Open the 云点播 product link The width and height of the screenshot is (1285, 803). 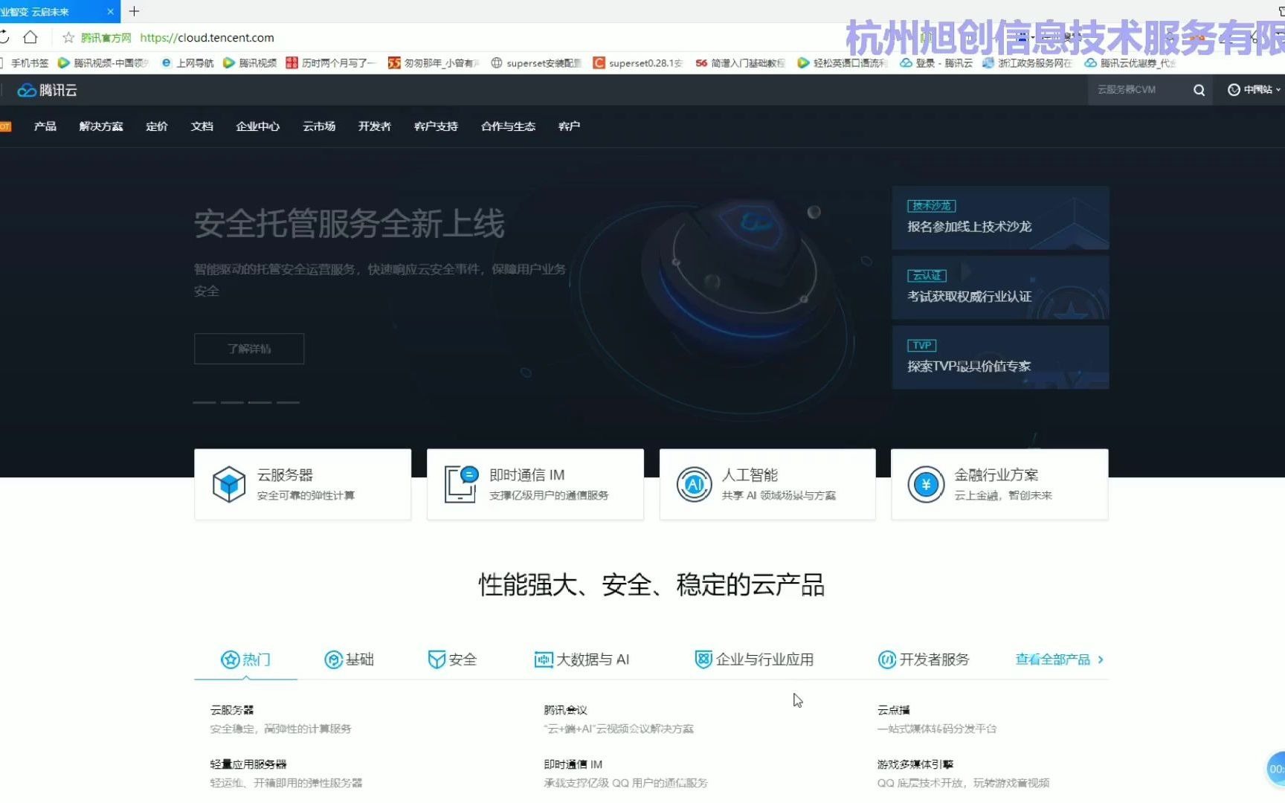pyautogui.click(x=893, y=710)
